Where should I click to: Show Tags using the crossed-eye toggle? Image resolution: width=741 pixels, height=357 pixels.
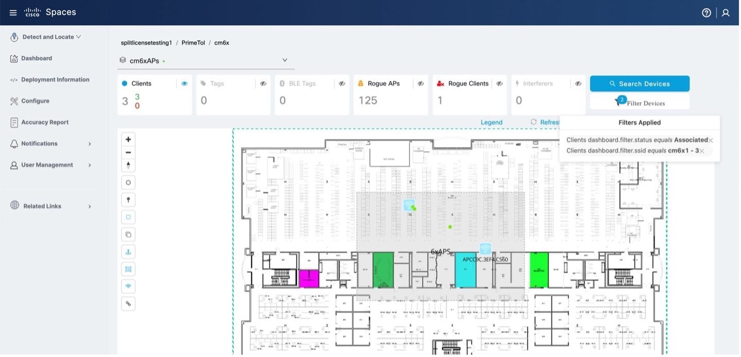pos(263,83)
